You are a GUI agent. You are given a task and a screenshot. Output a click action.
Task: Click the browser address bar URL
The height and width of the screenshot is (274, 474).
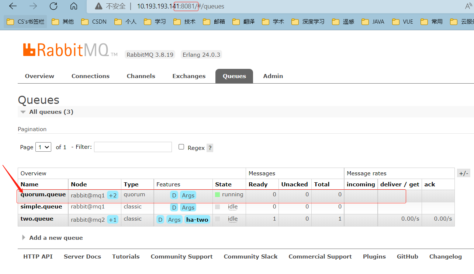point(181,6)
